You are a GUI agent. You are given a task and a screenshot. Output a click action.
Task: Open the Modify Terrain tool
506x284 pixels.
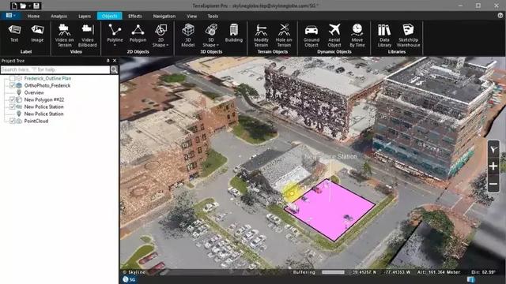(261, 35)
